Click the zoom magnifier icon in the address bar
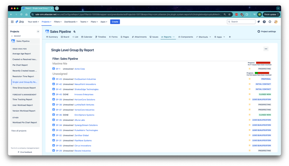This screenshot has width=289, height=166. click(x=225, y=14)
